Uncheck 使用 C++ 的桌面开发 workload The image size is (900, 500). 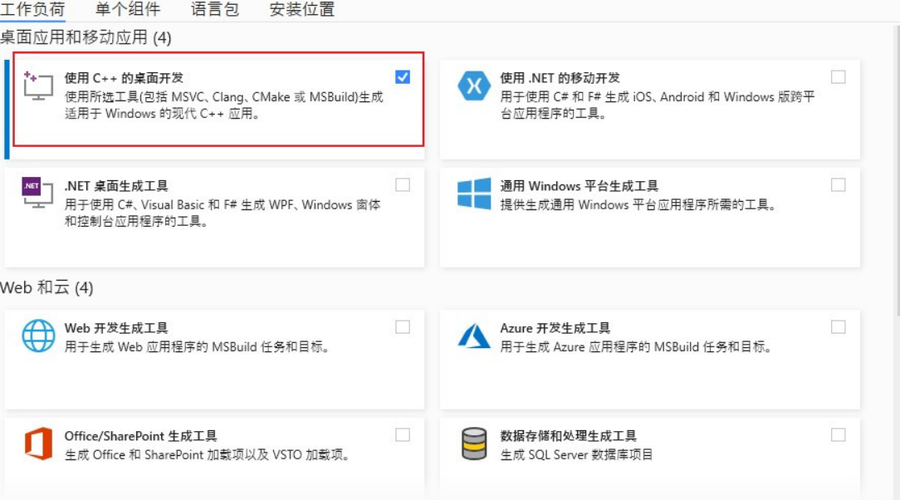click(x=403, y=76)
